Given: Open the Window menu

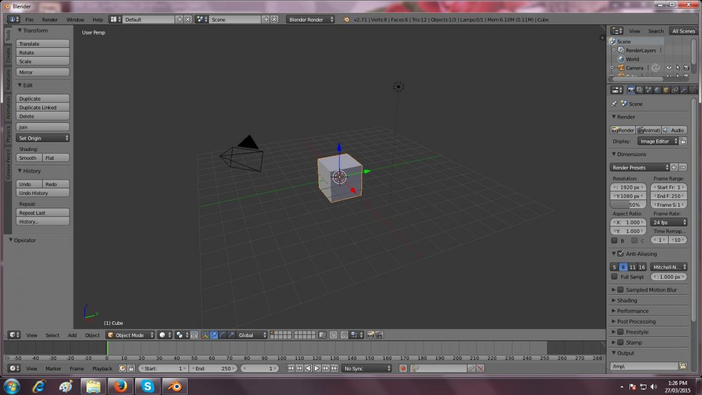Looking at the screenshot, I should (75, 19).
